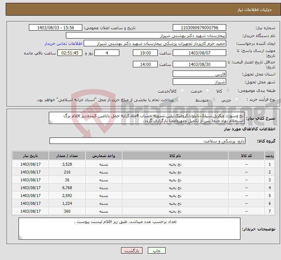Image resolution: width=281 pixels, height=260 pixels.
Task: Click the unit بسته in row 3
Action: (x=104, y=180)
